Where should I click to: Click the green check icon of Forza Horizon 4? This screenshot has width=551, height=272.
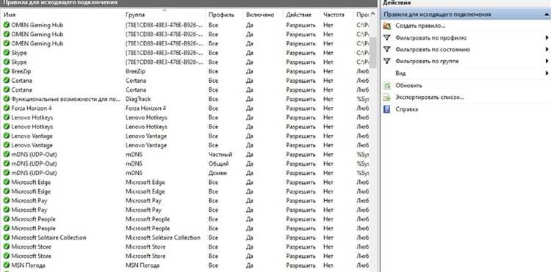[x=7, y=108]
